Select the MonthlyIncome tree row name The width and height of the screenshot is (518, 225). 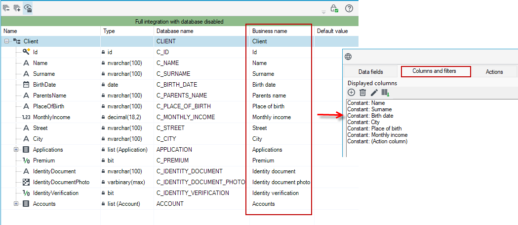(x=51, y=117)
